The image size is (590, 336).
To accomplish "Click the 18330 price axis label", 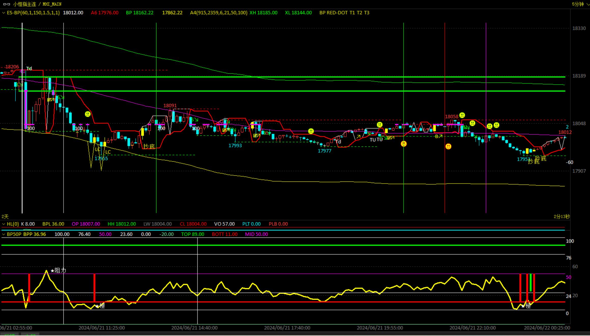I will [x=579, y=28].
